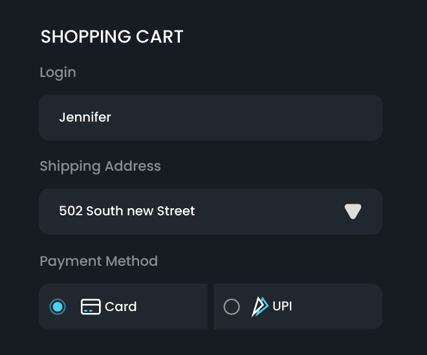Select the Card radio button
The height and width of the screenshot is (355, 427).
(x=58, y=307)
